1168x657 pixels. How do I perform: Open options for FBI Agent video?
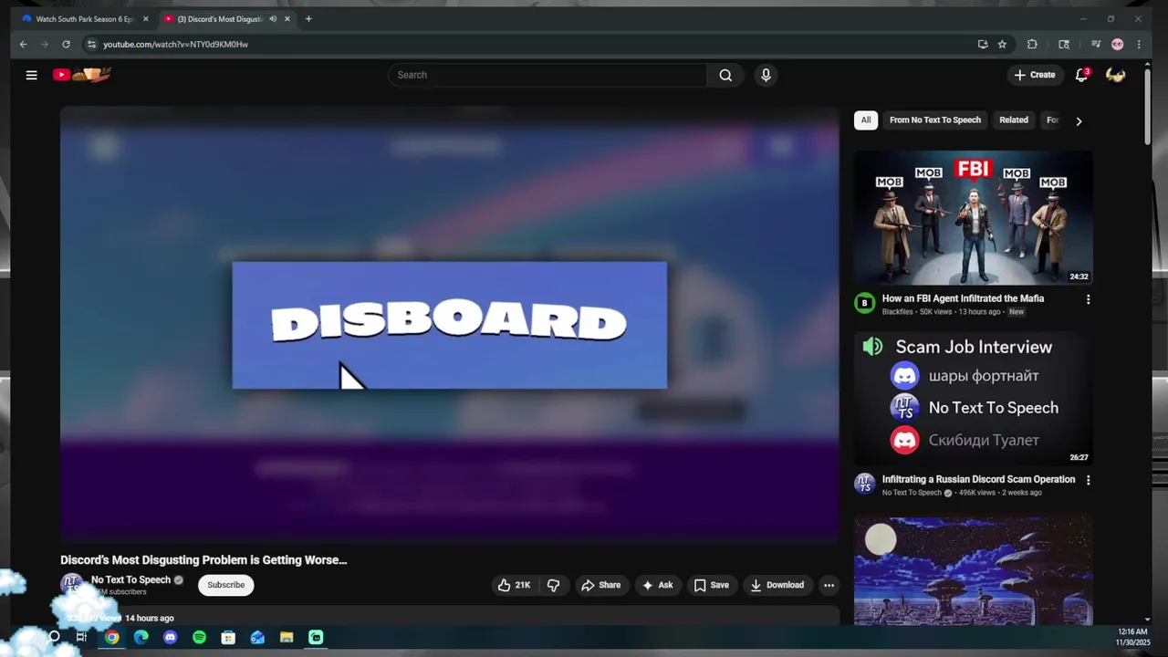click(1087, 299)
